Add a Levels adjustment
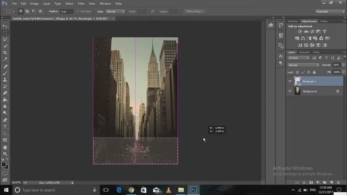 [306, 31]
